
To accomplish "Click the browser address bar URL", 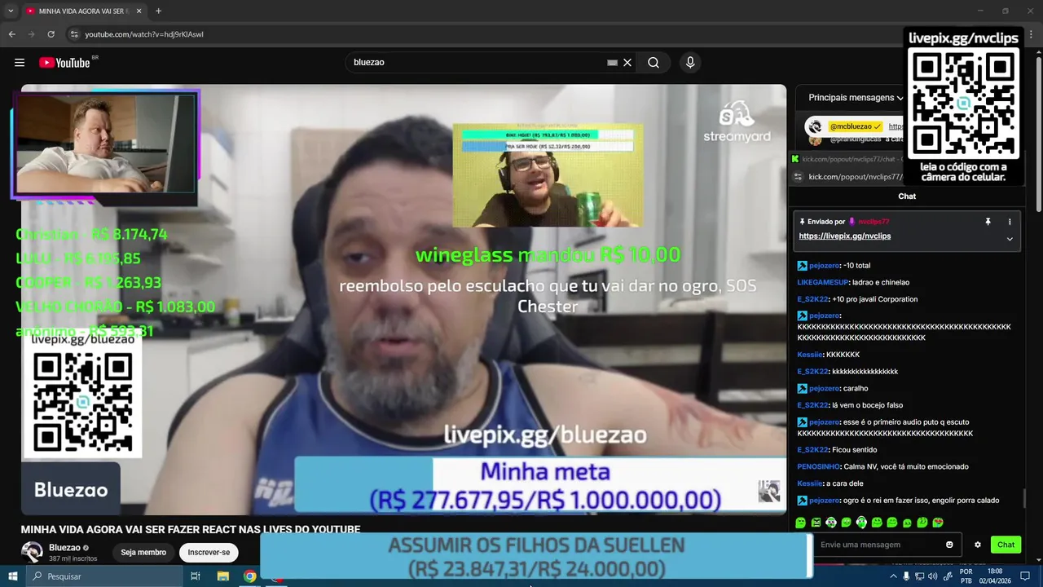I will coord(144,34).
